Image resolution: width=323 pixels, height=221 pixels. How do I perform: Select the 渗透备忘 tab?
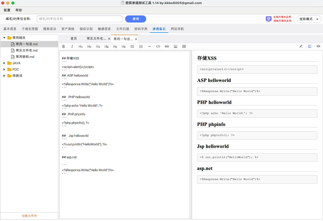pos(159,29)
